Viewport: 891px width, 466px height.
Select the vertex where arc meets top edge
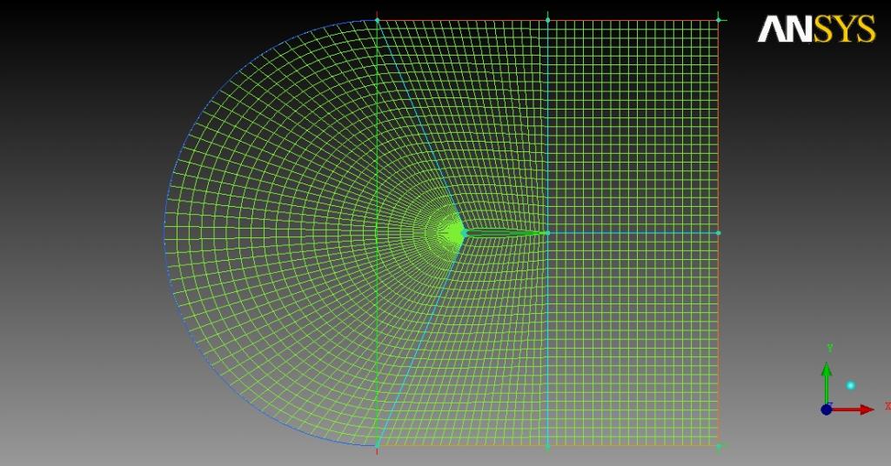[x=377, y=20]
